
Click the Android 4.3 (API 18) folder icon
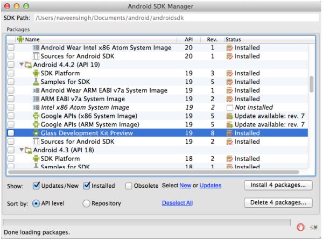[29, 150]
